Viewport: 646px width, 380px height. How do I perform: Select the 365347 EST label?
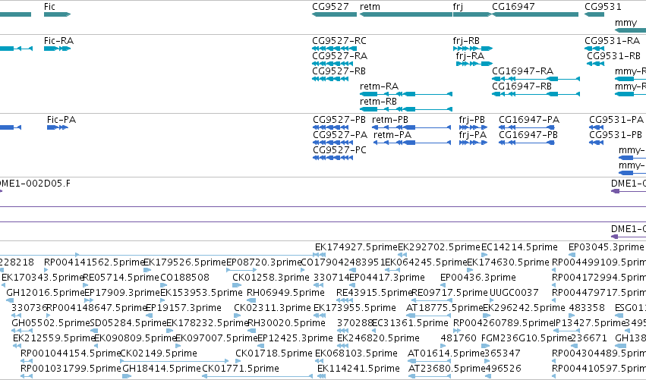point(503,353)
